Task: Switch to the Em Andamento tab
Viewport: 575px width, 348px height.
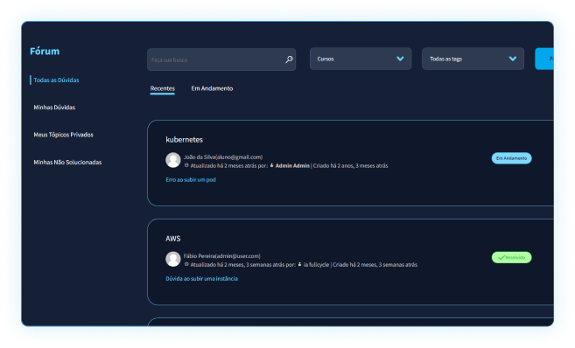Action: [212, 88]
